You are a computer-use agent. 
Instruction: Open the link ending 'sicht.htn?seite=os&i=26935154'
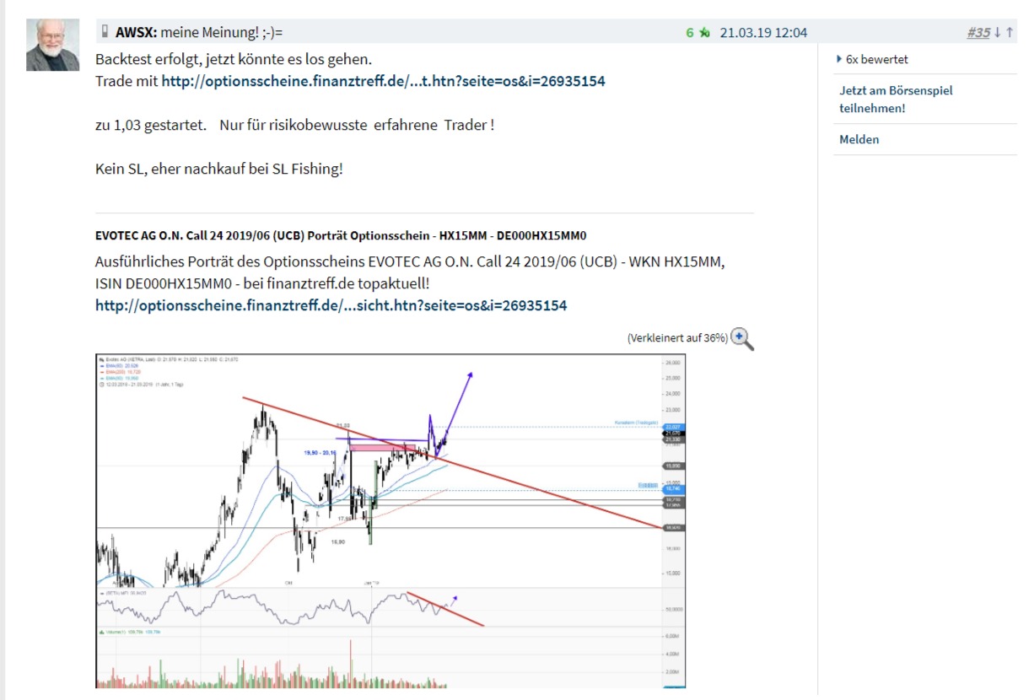point(331,305)
